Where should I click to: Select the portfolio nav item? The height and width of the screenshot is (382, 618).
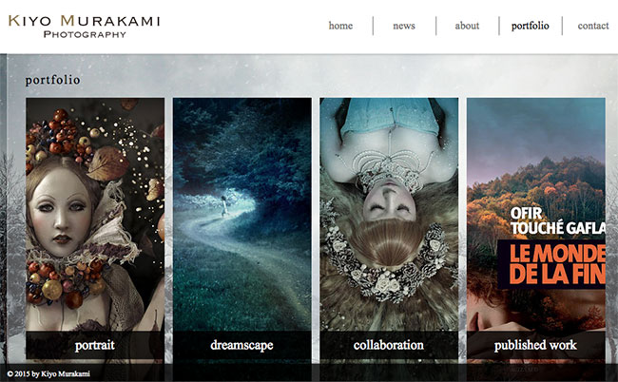click(x=531, y=26)
